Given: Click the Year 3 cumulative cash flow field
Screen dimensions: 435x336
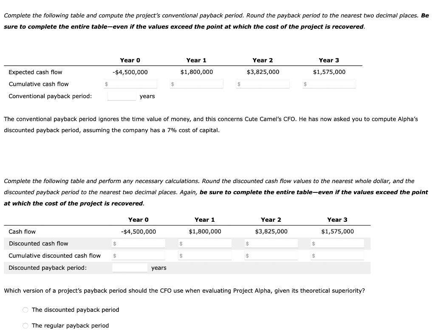Looking at the screenshot, I should [330, 84].
